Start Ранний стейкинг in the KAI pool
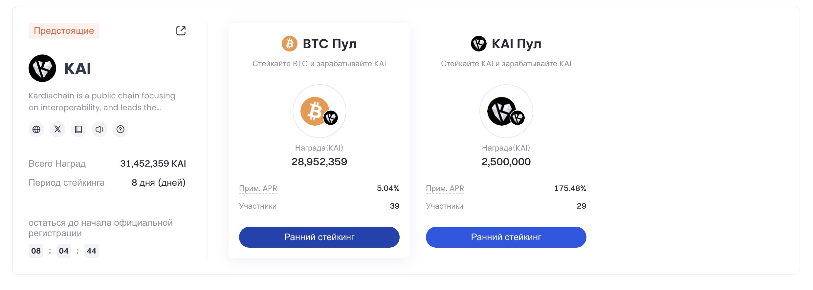Screen dimensions: 813x290 506,237
